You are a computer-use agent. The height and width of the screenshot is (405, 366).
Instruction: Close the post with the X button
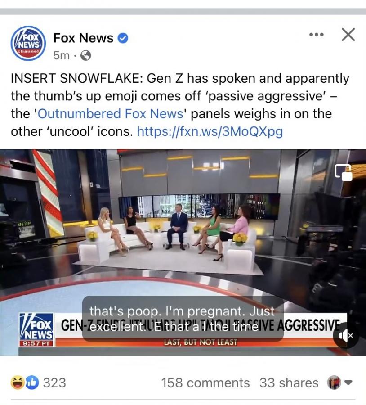(x=348, y=35)
